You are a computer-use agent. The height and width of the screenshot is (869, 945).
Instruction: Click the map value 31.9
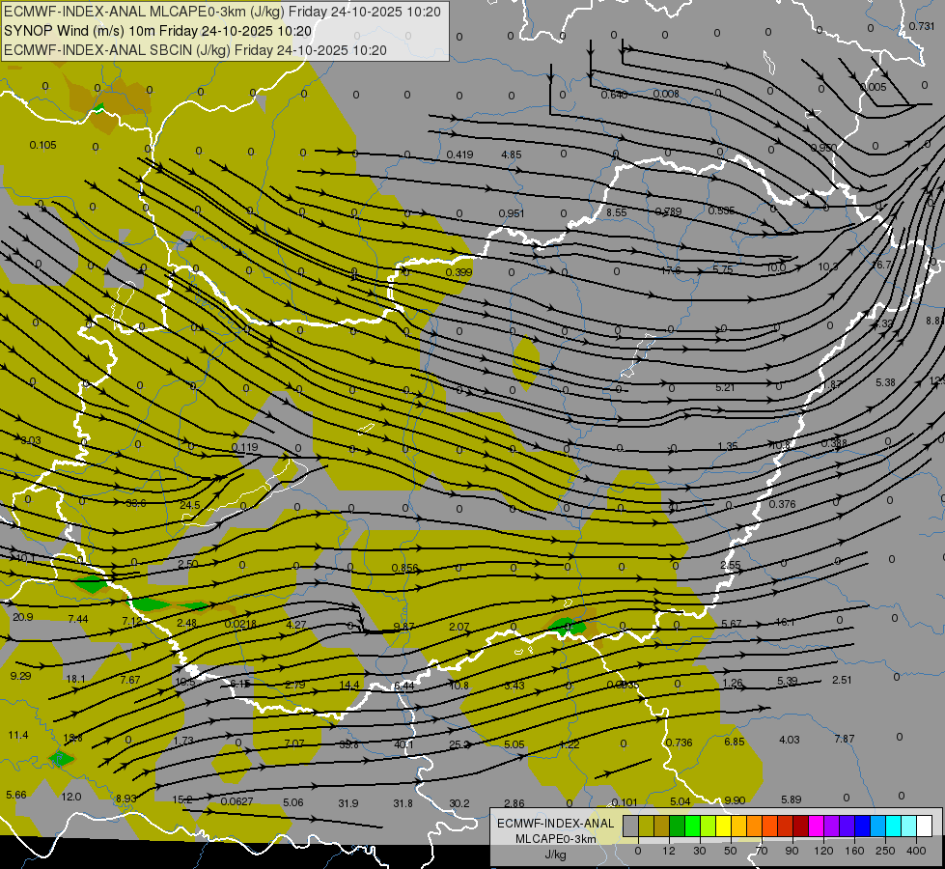(348, 803)
